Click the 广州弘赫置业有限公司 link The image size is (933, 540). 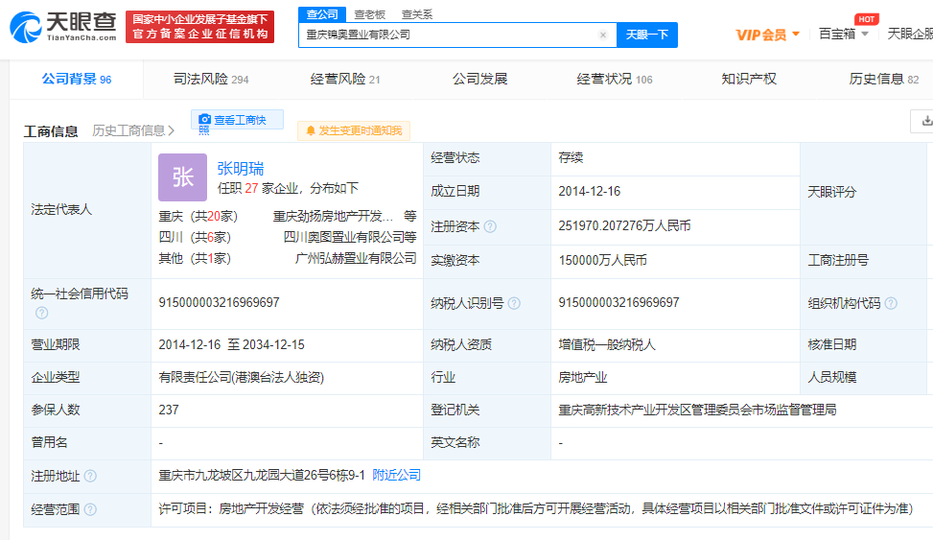point(356,258)
